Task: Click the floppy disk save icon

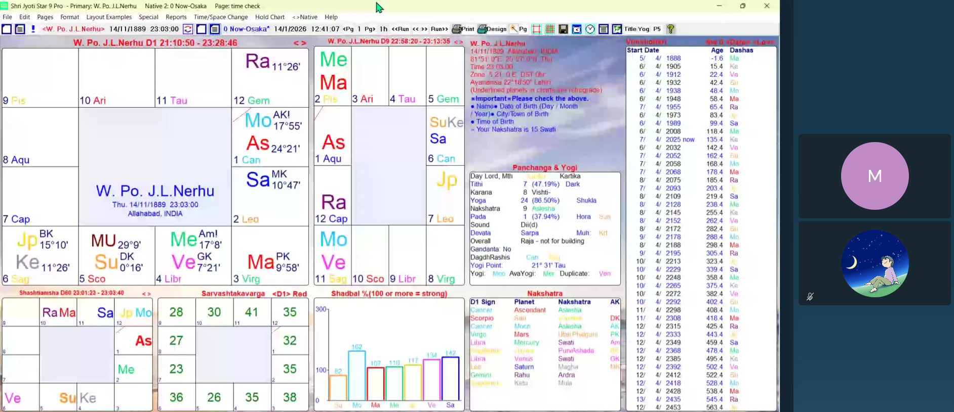Action: (563, 29)
